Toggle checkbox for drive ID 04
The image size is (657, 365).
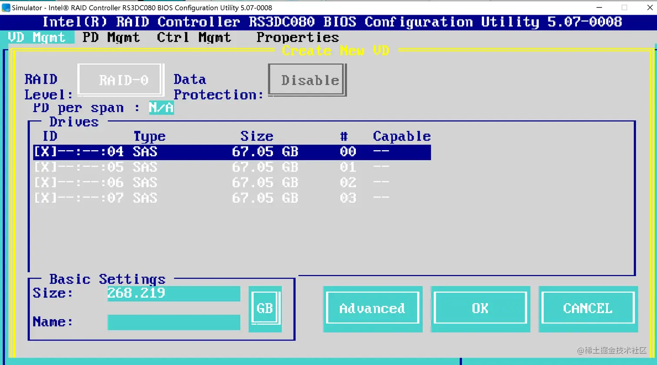coord(45,152)
